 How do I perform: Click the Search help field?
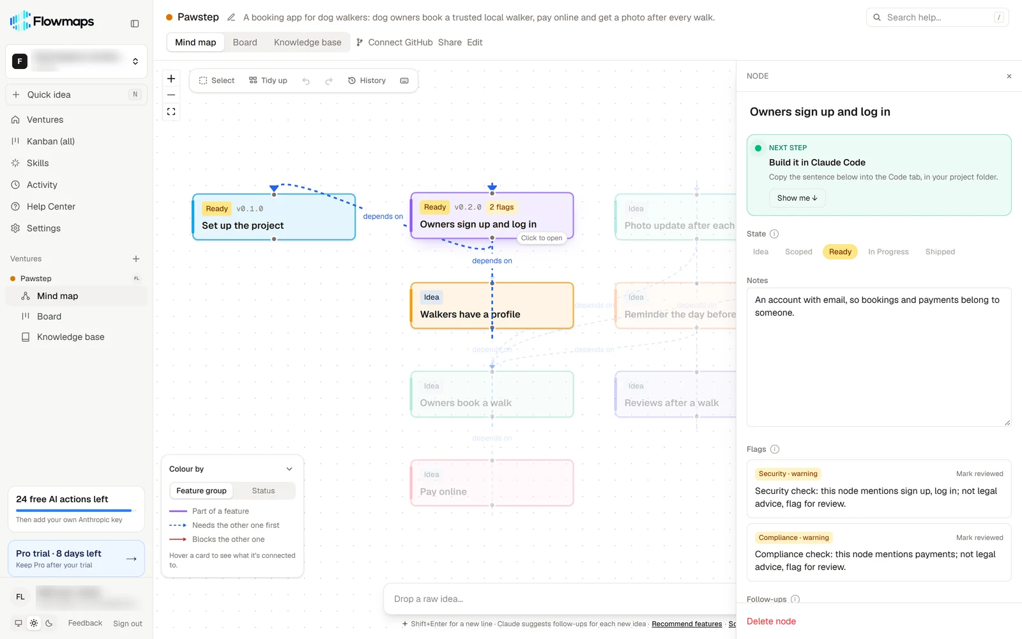tap(937, 17)
